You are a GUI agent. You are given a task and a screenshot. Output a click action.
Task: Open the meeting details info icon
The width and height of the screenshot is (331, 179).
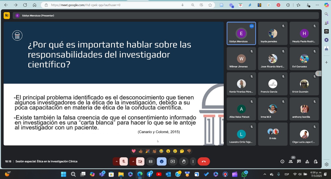pos(282,161)
